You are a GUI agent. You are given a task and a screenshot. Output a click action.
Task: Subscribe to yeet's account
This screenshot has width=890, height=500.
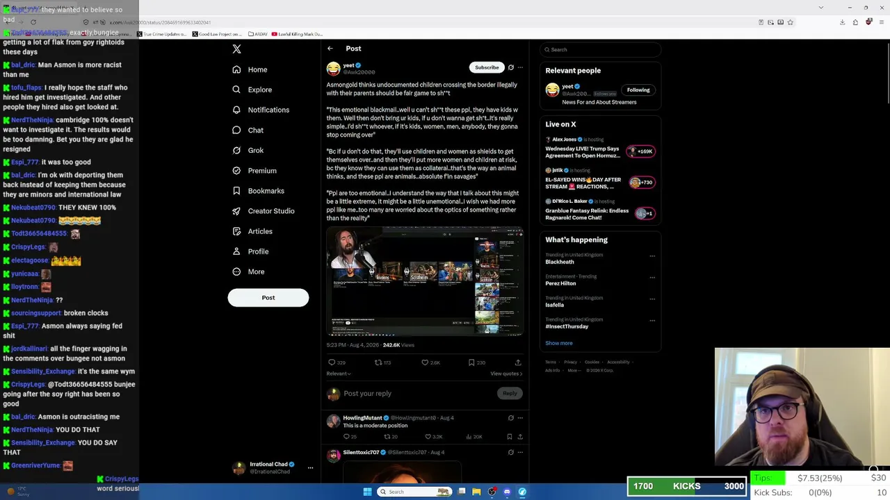tap(487, 67)
